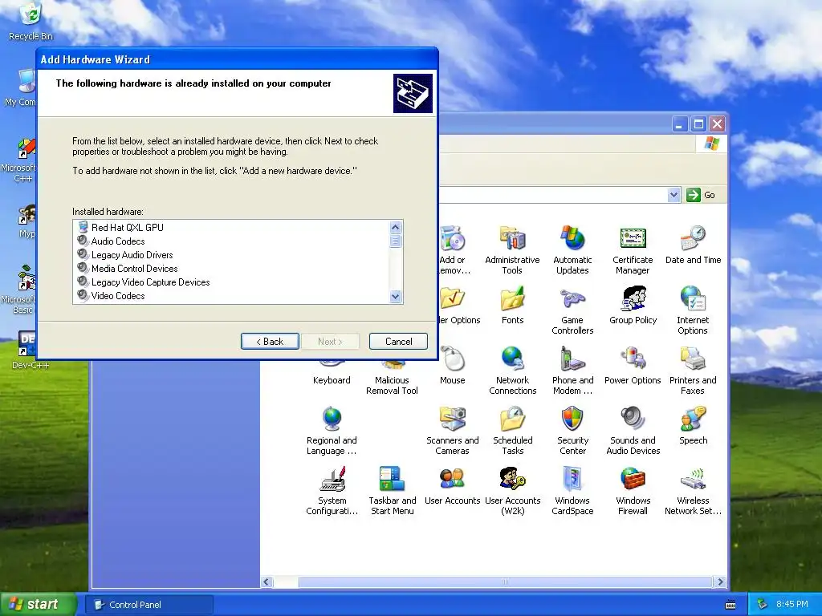Open Printers and Faxes icon
Screen dimensions: 822x616
(693, 371)
